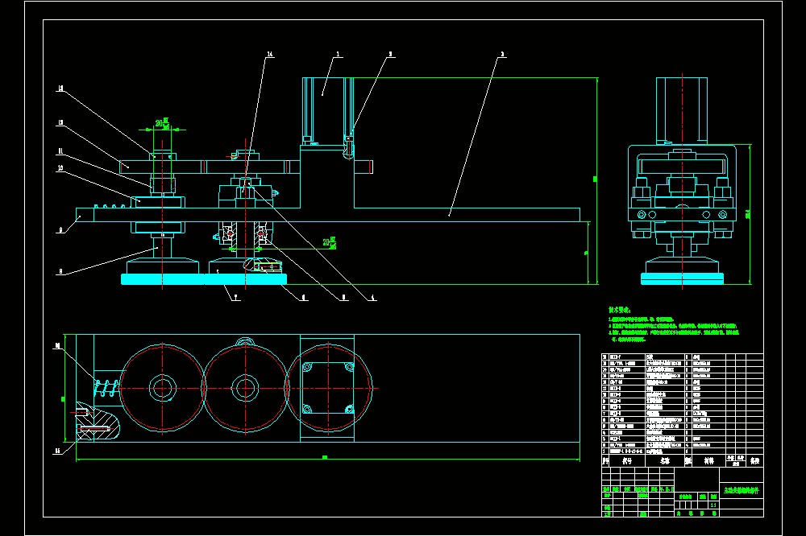Select the 材料 header cell in parts list
Image resolution: width=806 pixels, height=536 pixels.
(x=709, y=461)
